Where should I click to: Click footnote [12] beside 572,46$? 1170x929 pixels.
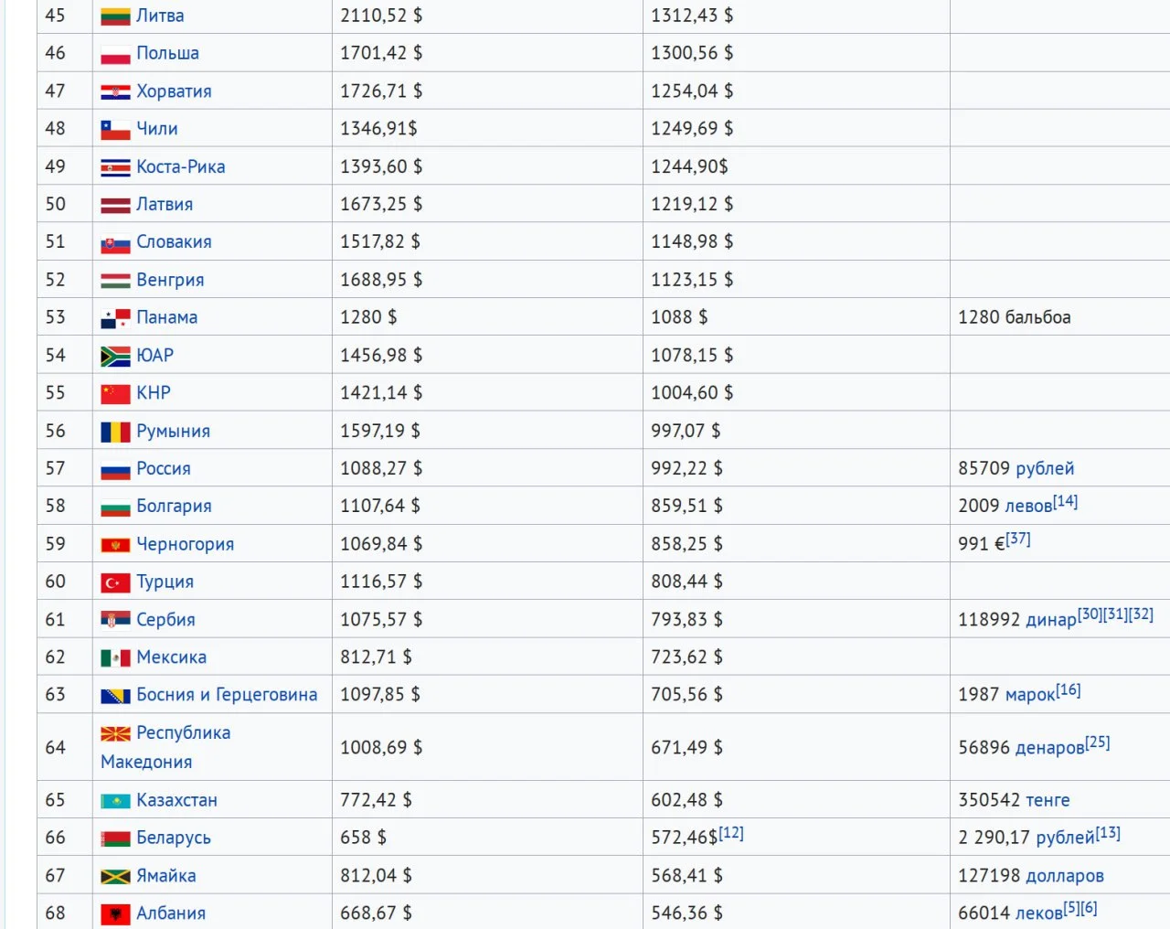731,833
